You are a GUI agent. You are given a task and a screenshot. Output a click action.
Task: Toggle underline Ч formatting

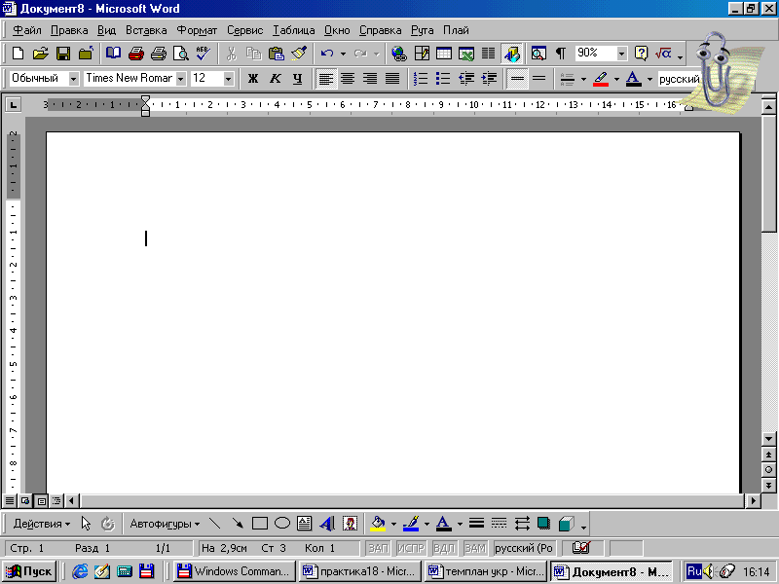(x=298, y=79)
